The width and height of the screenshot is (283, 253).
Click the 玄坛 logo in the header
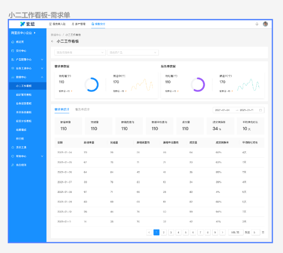[x=27, y=24]
